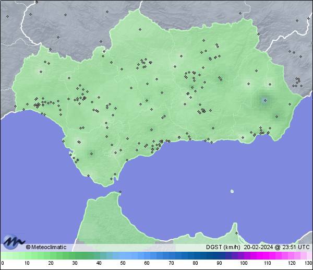Viewport: 313px width, 270px height.
Task: Click the scale color at value 50
Action: [123, 255]
